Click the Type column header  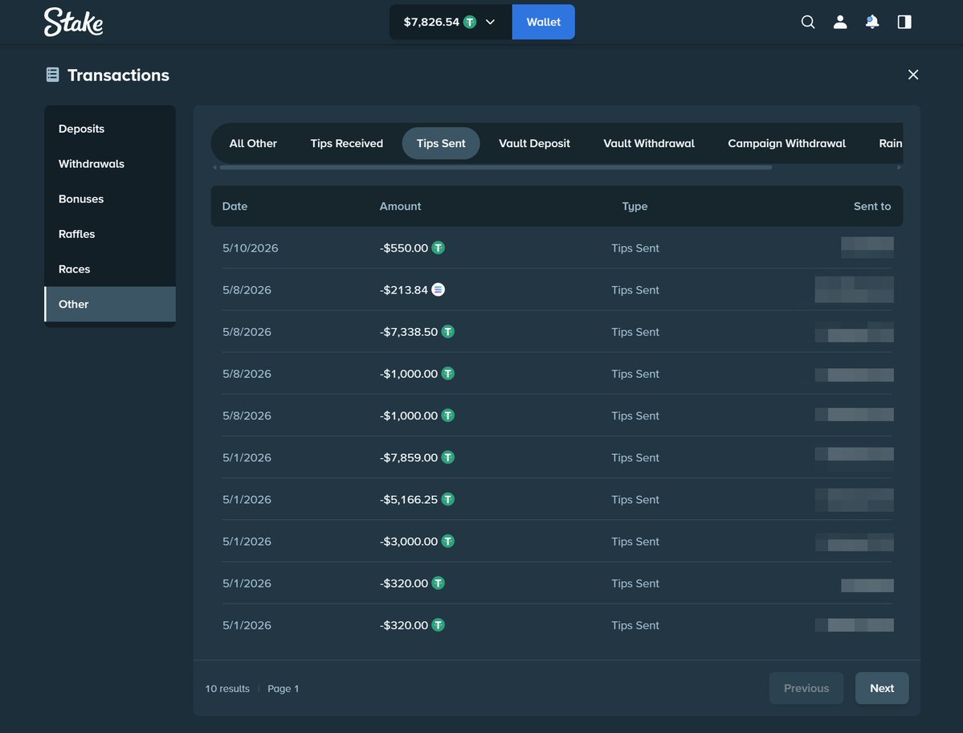click(x=635, y=207)
